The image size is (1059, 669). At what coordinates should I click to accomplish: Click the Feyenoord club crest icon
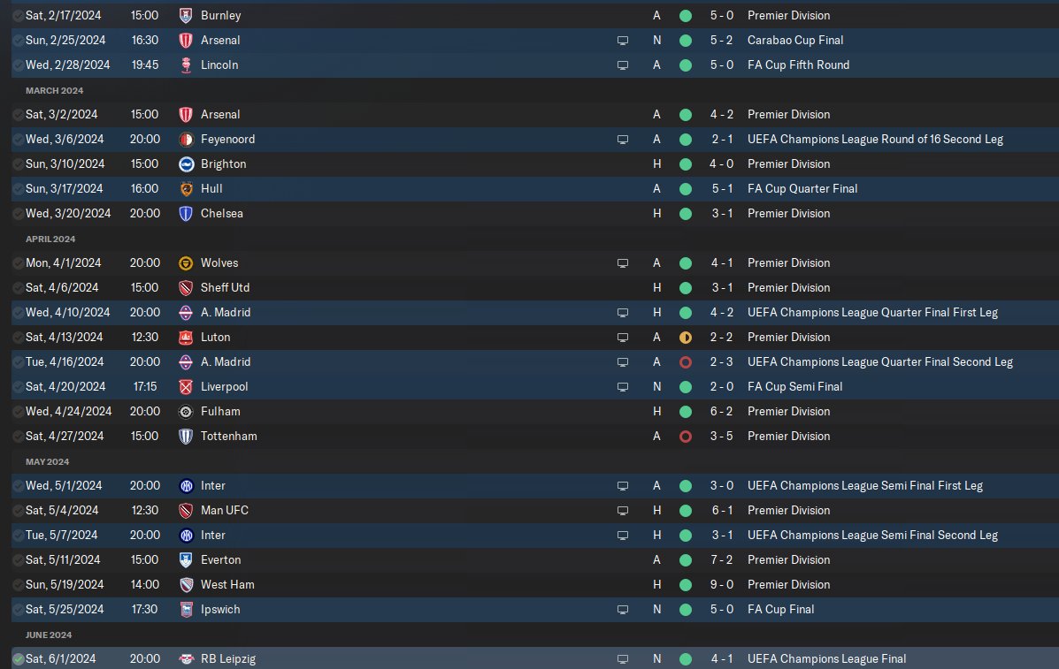click(x=186, y=140)
